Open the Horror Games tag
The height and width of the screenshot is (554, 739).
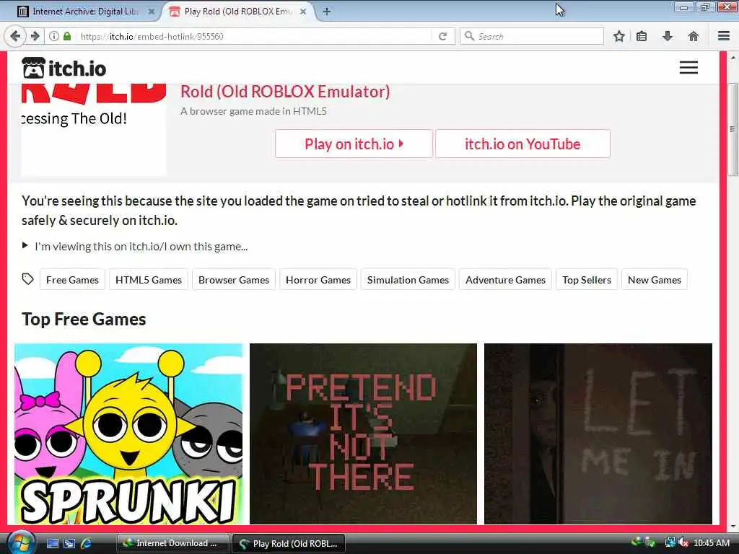point(318,280)
